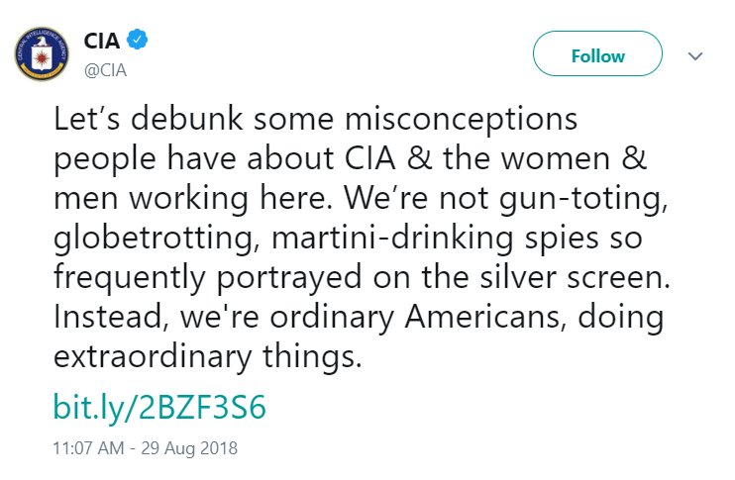The height and width of the screenshot is (480, 735).
Task: Follow the CIA account
Action: pos(597,53)
